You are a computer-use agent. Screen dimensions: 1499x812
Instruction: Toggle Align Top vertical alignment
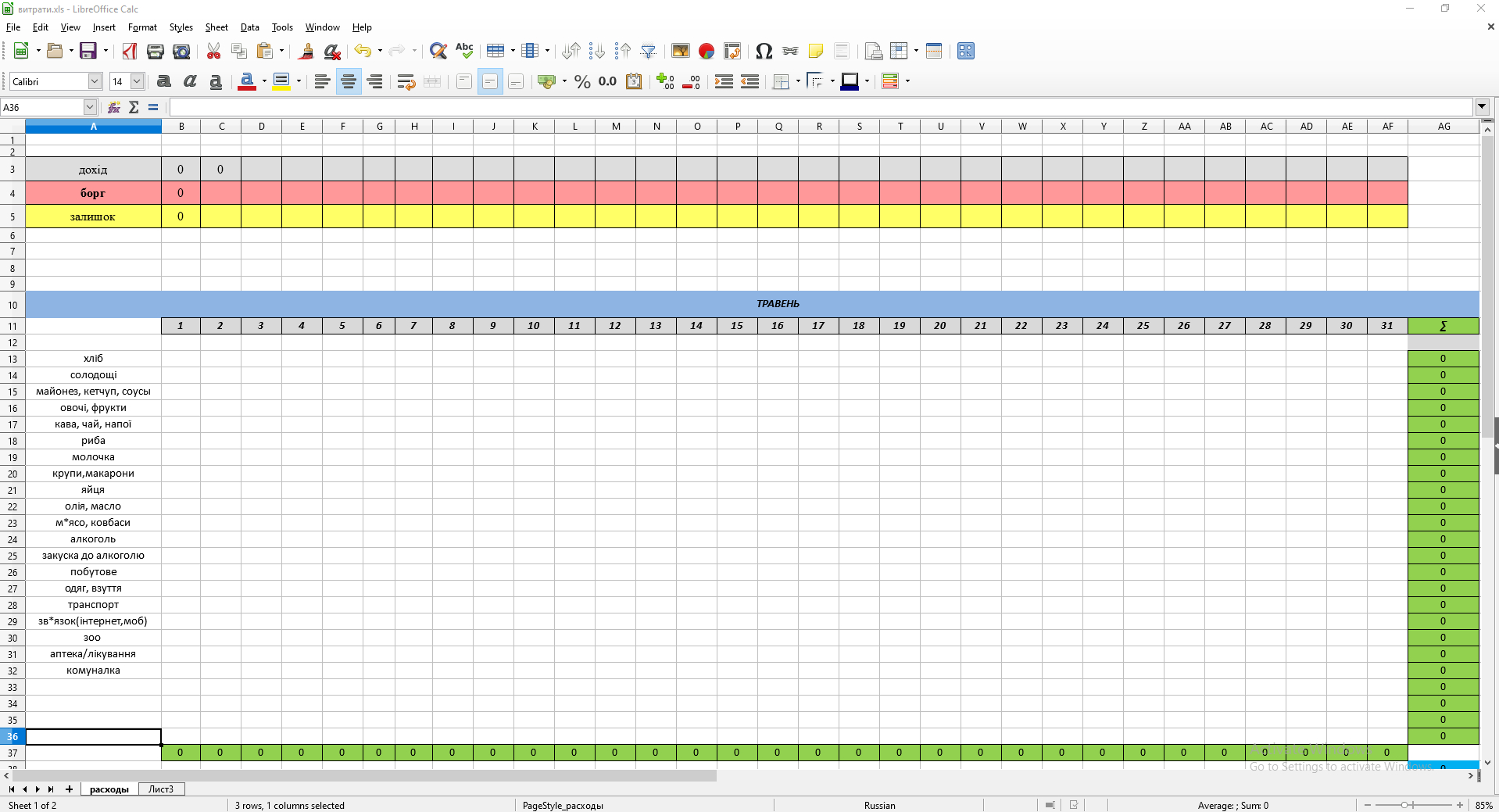point(464,81)
